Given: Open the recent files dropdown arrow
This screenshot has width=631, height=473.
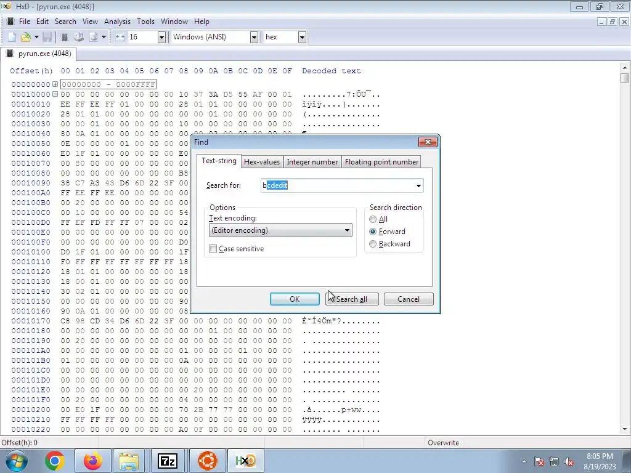Looking at the screenshot, I should tap(36, 37).
